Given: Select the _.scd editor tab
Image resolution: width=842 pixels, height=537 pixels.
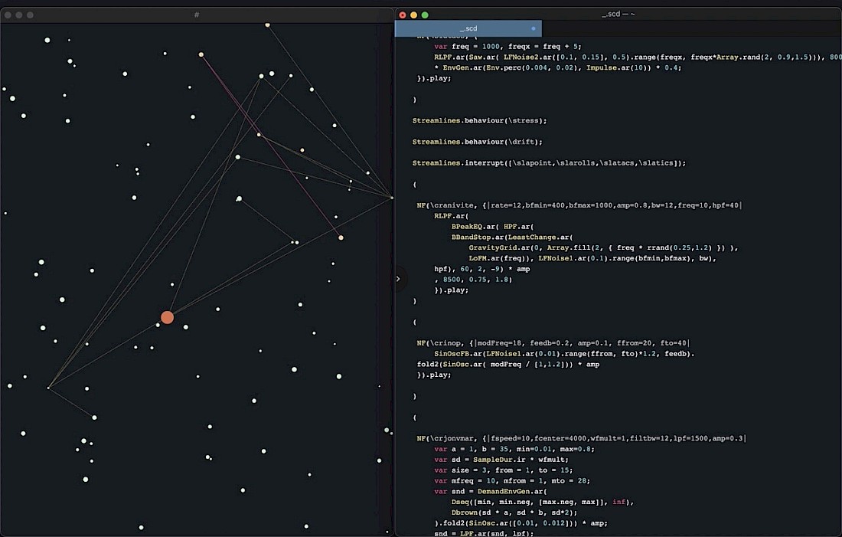Looking at the screenshot, I should [468, 28].
